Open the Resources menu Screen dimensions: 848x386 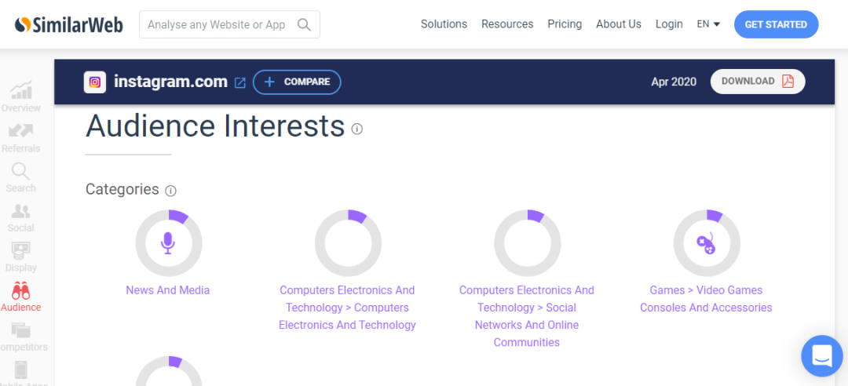tap(507, 24)
